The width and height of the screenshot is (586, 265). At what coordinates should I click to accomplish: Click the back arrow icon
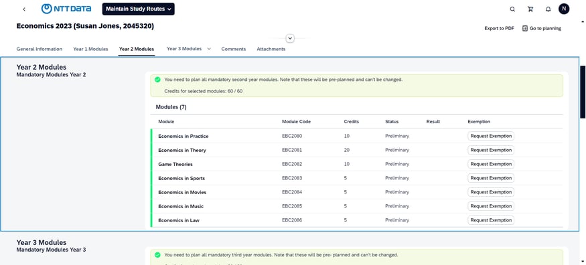click(x=24, y=9)
